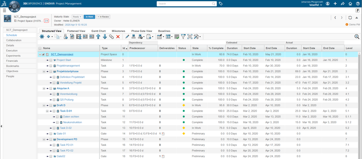Collapse the header with the up triangle
The height and width of the screenshot is (159, 362).
click(357, 18)
